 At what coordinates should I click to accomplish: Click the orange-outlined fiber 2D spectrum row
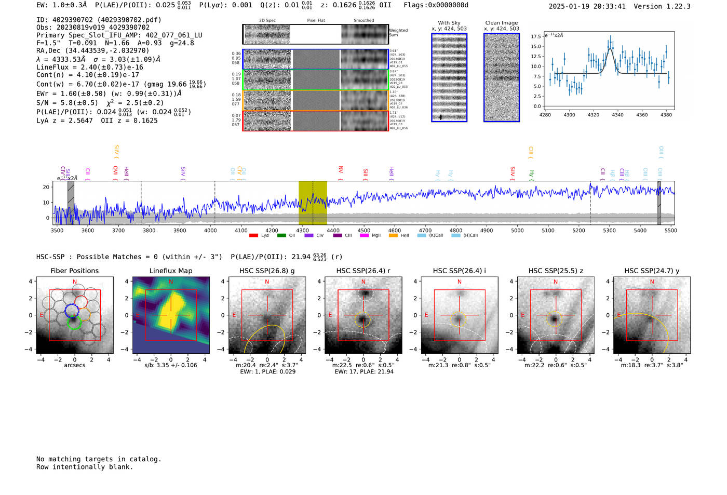coord(315,100)
